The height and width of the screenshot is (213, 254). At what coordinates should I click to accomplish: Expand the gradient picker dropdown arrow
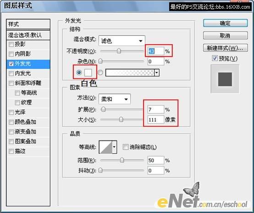click(x=157, y=73)
